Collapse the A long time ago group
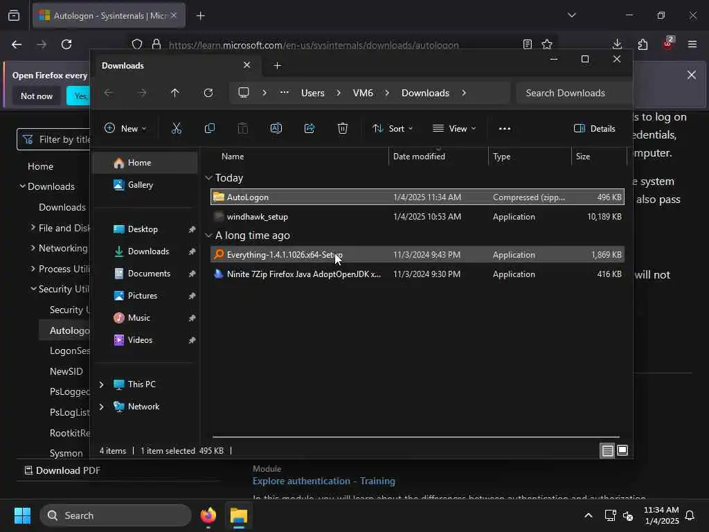Image resolution: width=709 pixels, height=532 pixels. tap(208, 236)
